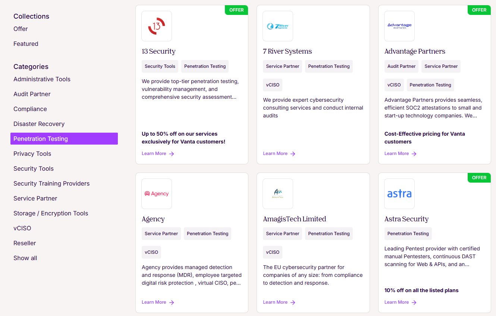Click the Audit Partner tag on Advantage Partners
The height and width of the screenshot is (316, 496).
click(x=401, y=66)
